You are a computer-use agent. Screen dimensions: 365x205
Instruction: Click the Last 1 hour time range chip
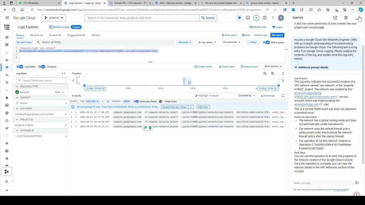coord(24,42)
